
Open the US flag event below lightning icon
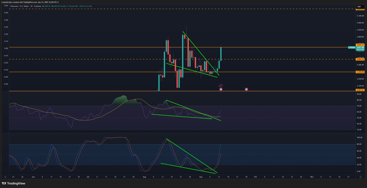tap(221, 89)
